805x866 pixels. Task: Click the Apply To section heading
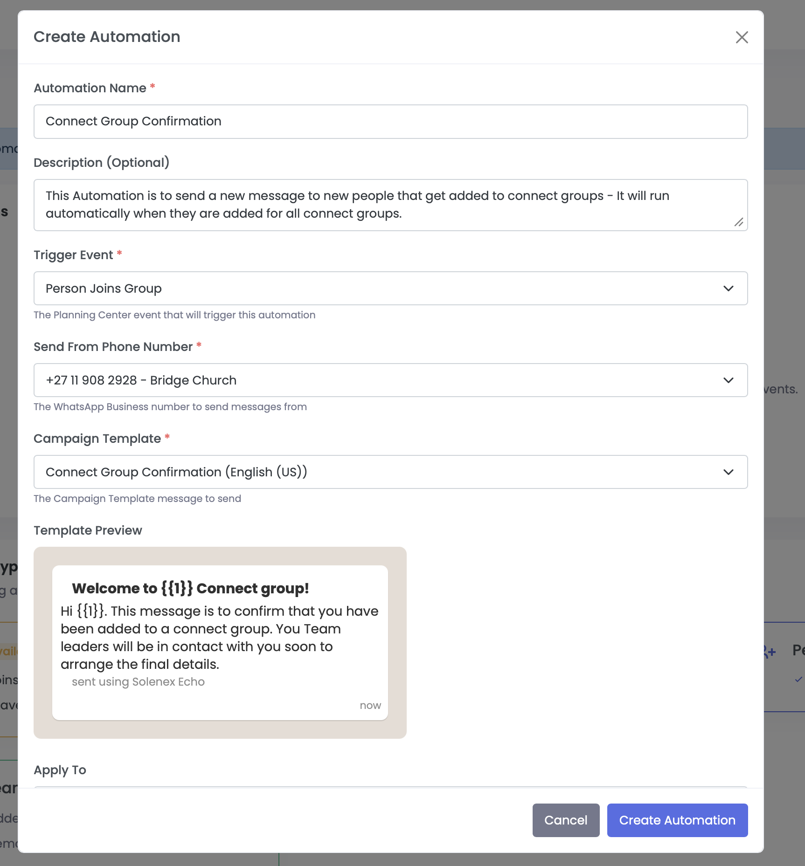pos(60,770)
